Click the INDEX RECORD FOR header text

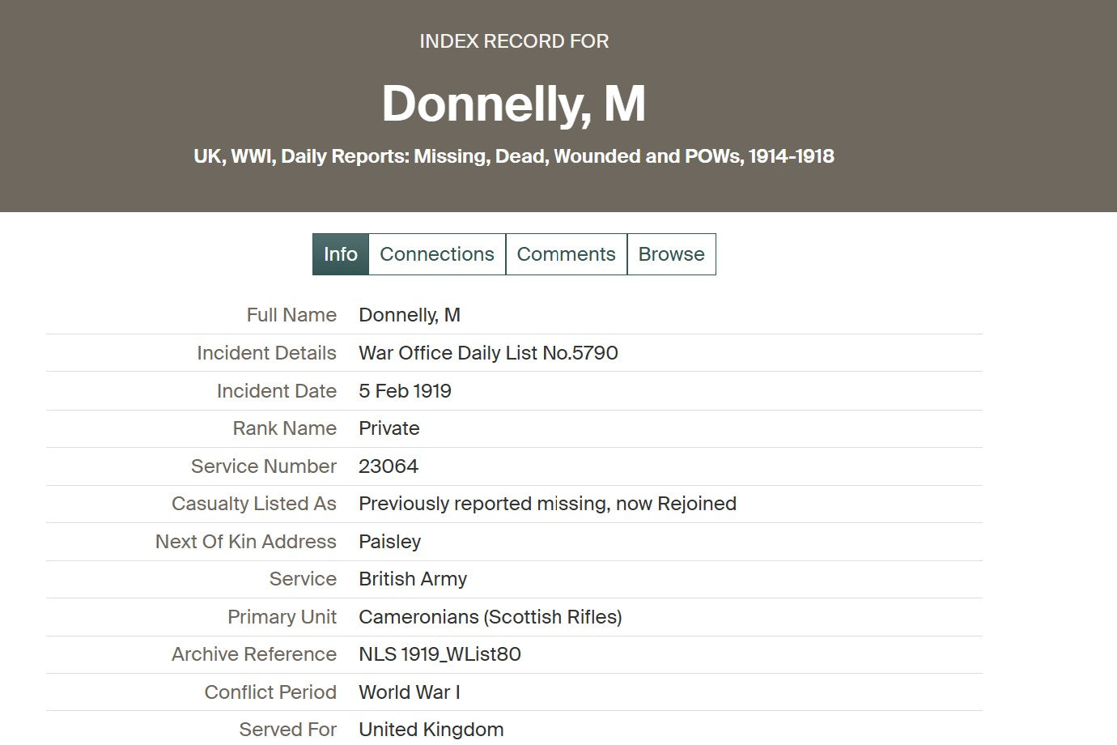(514, 41)
